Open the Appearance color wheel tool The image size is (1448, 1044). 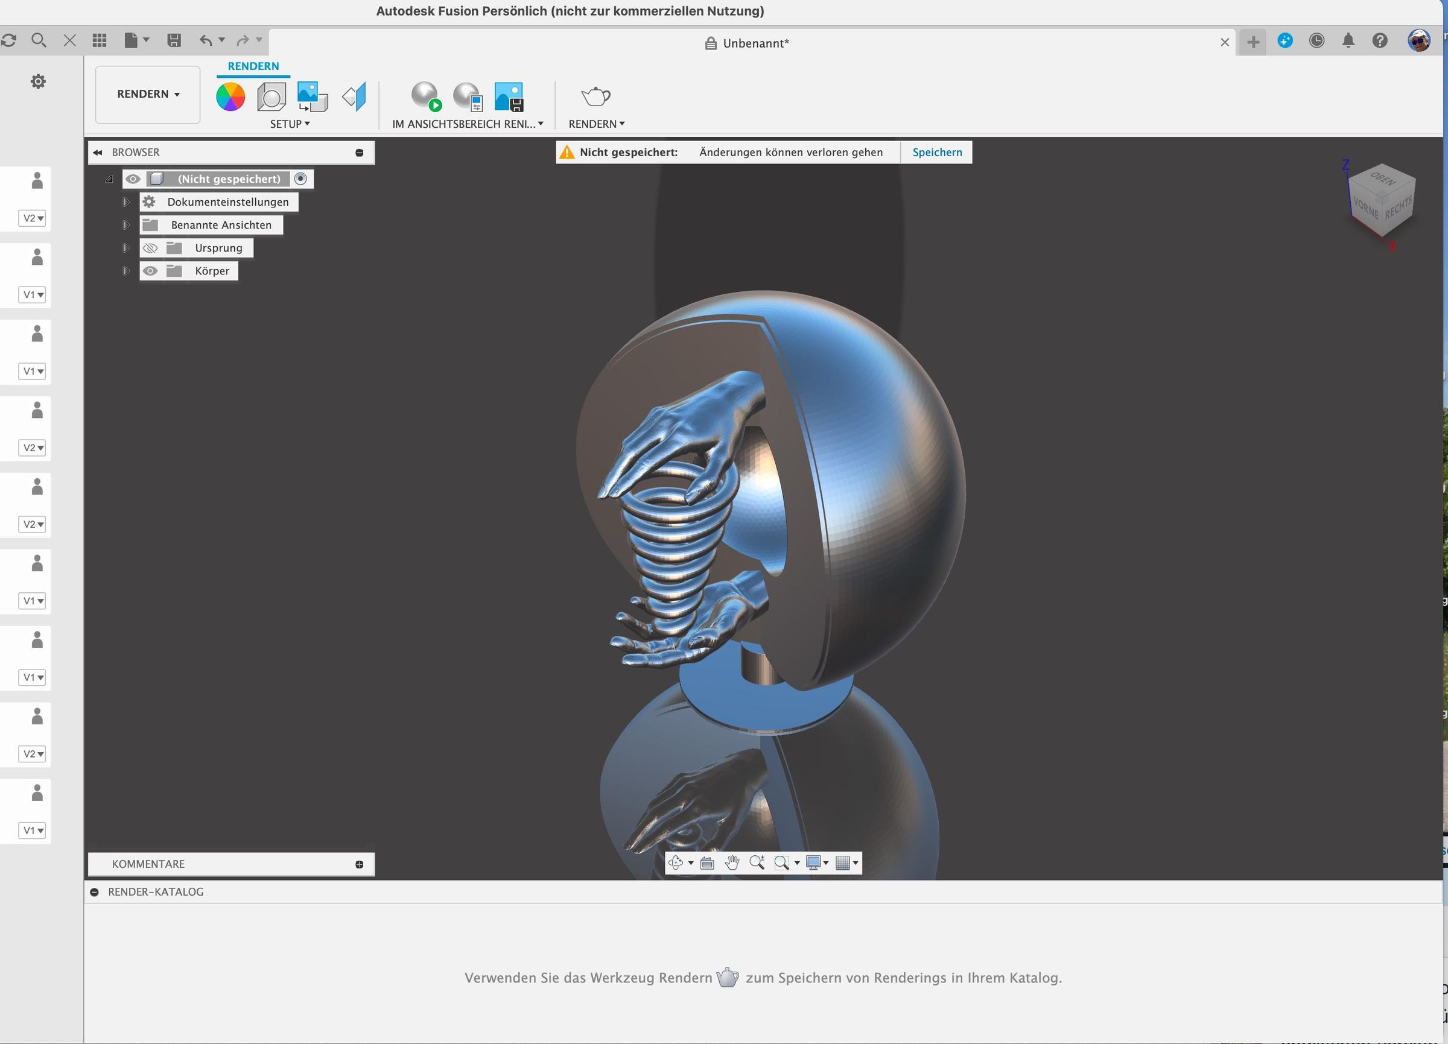pyautogui.click(x=230, y=97)
